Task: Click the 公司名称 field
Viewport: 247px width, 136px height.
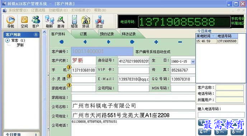Action: pos(133,106)
